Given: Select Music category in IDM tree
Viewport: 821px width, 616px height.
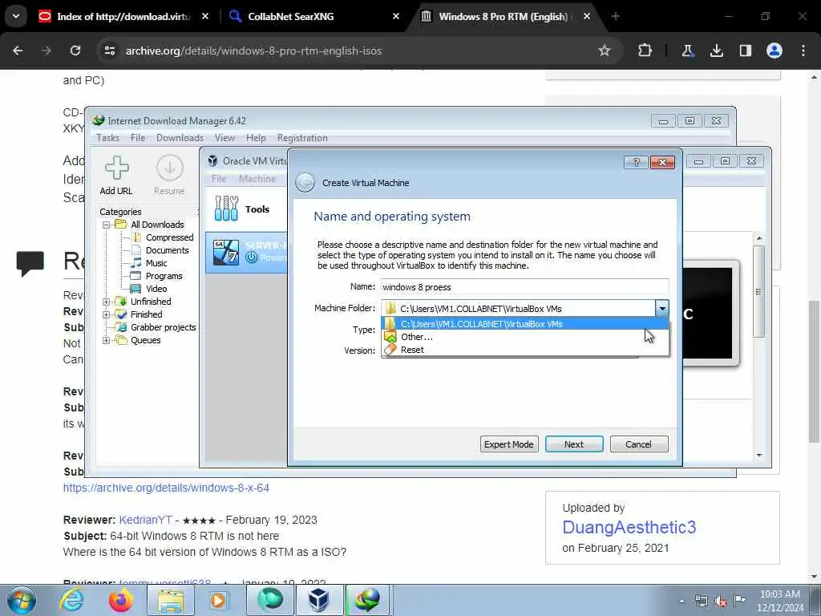Looking at the screenshot, I should tap(156, 263).
